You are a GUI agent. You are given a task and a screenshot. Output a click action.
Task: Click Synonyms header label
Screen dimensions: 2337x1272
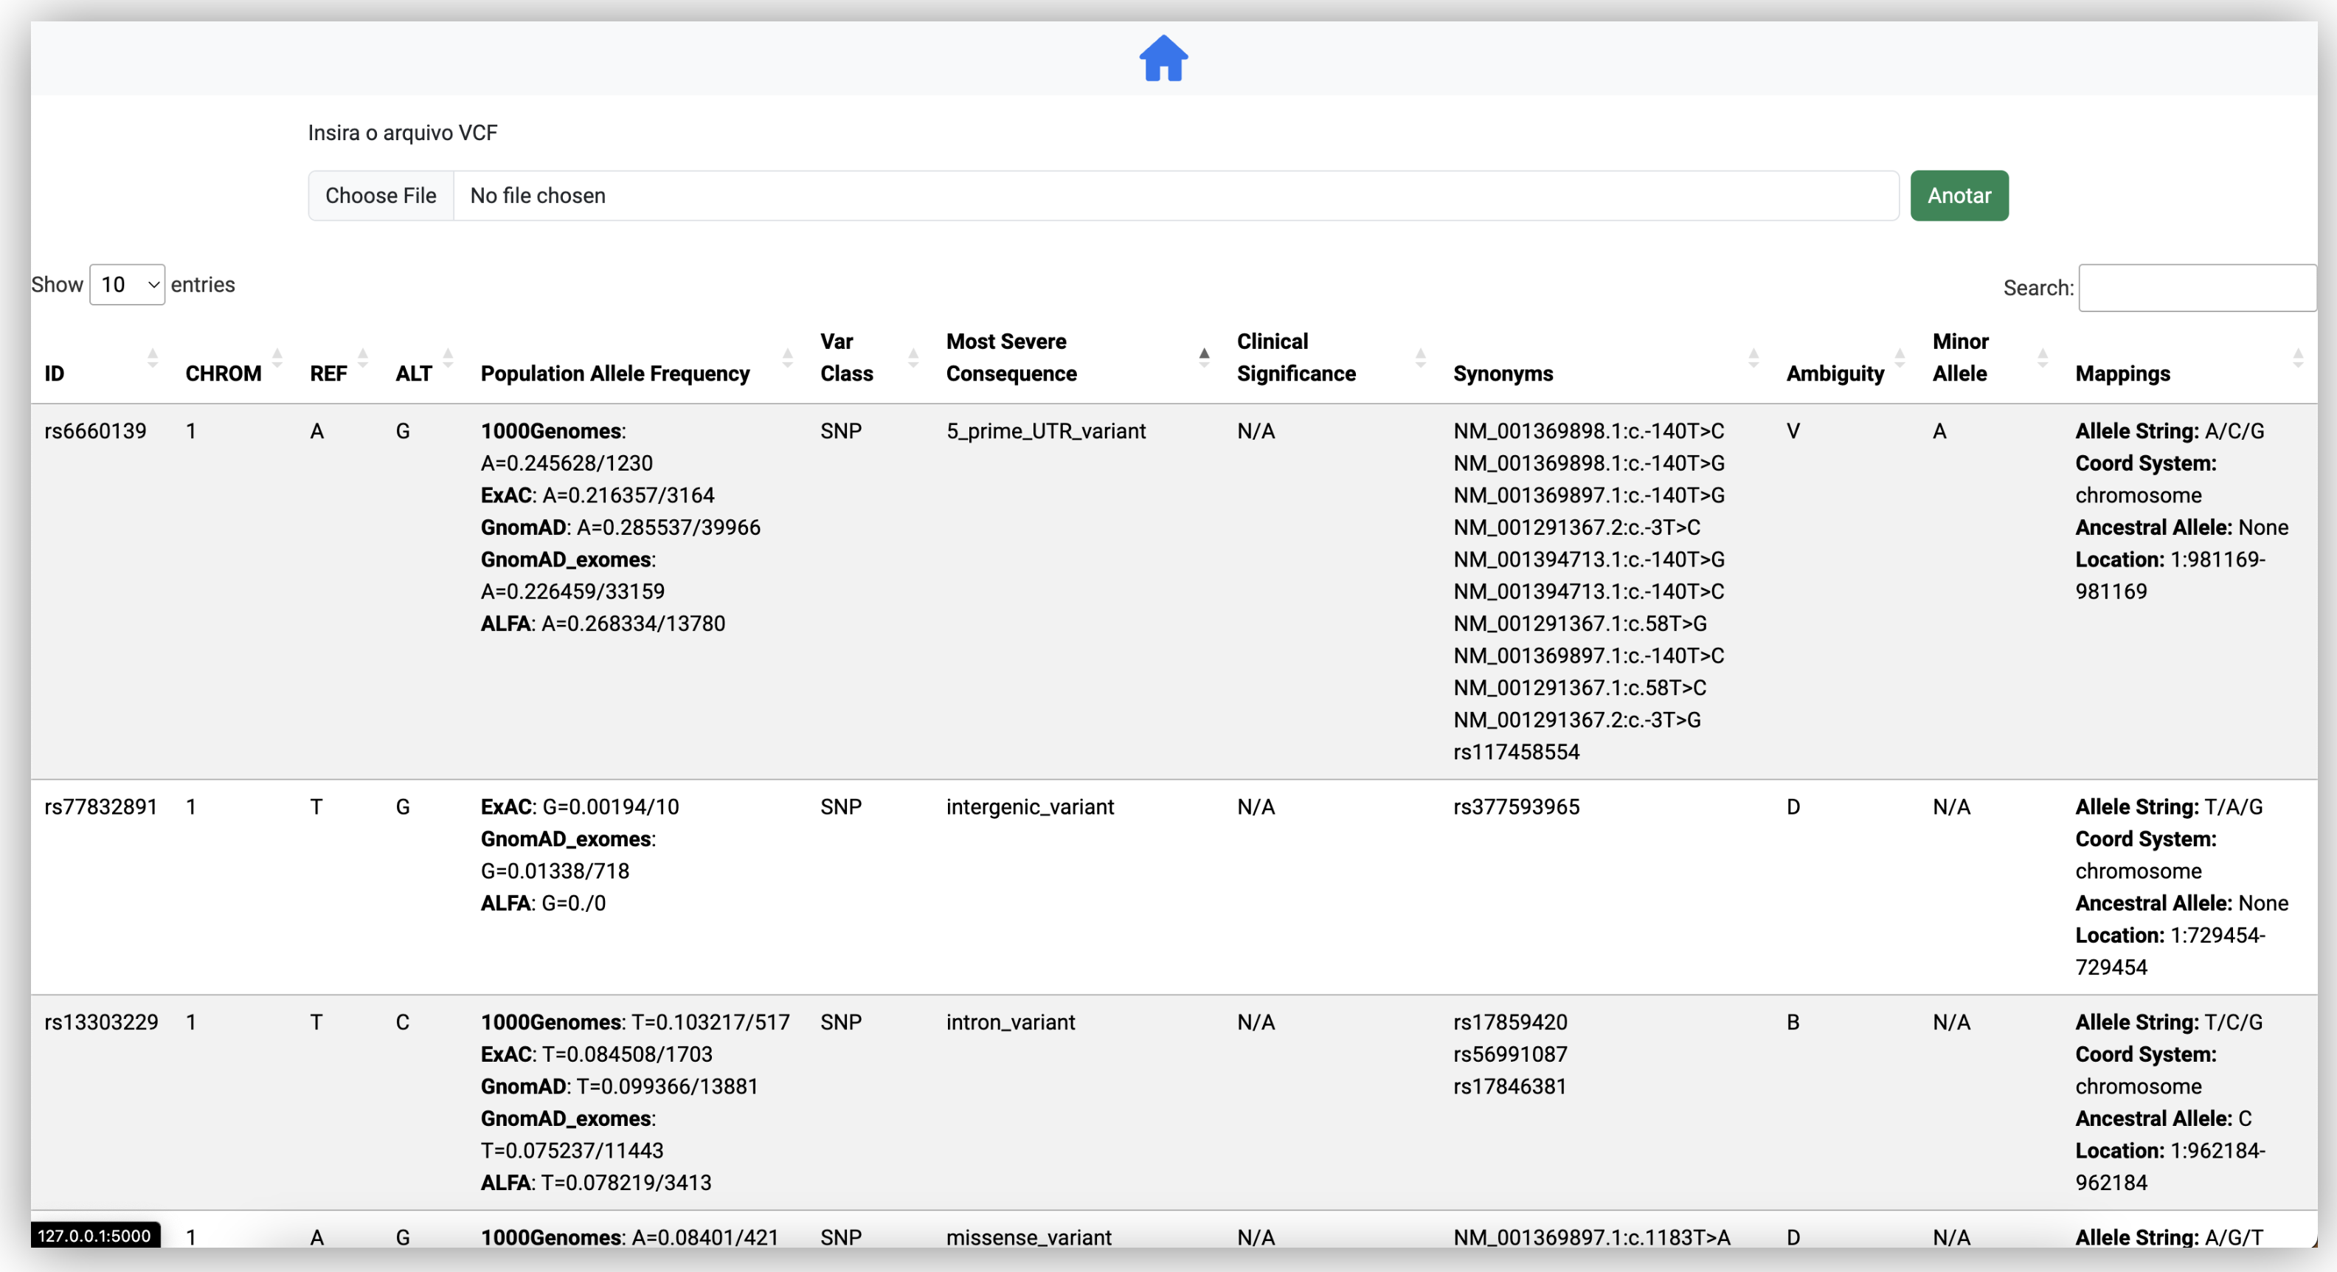1503,374
